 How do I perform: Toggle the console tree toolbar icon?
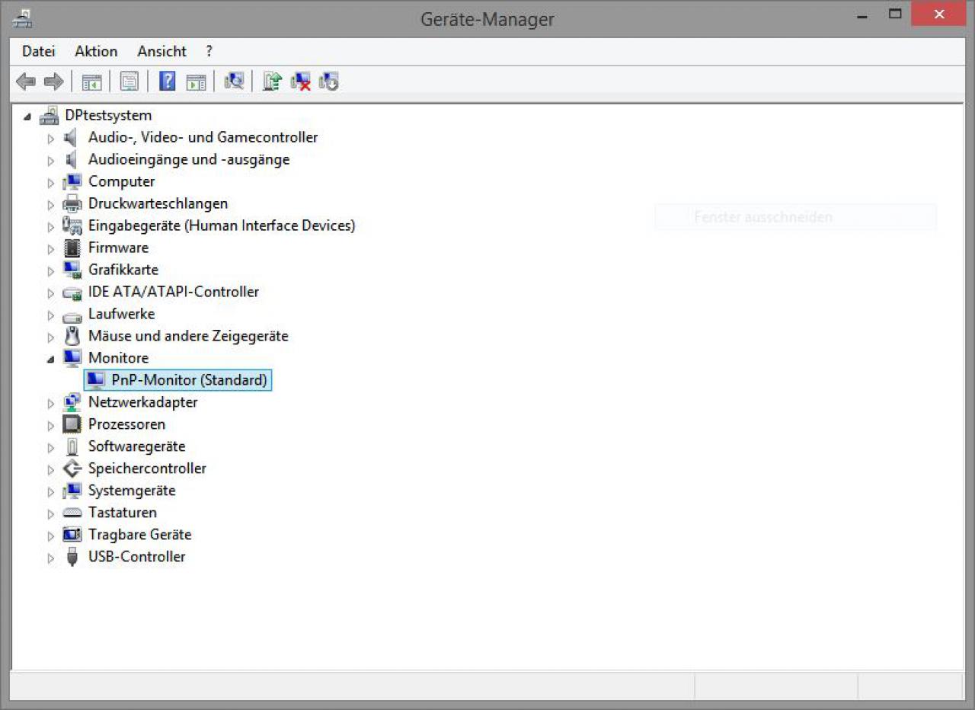(x=92, y=82)
